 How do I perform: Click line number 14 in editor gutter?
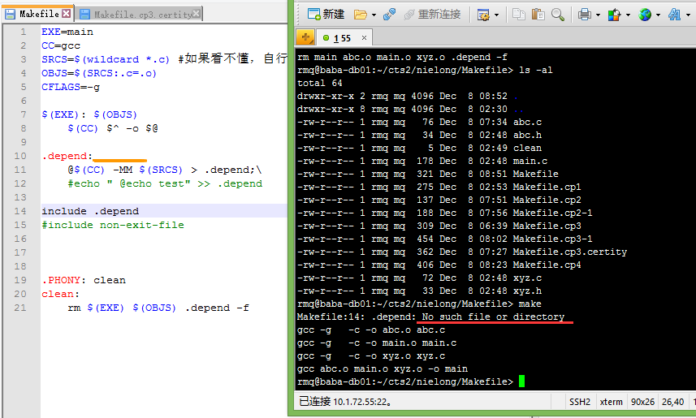(20, 211)
